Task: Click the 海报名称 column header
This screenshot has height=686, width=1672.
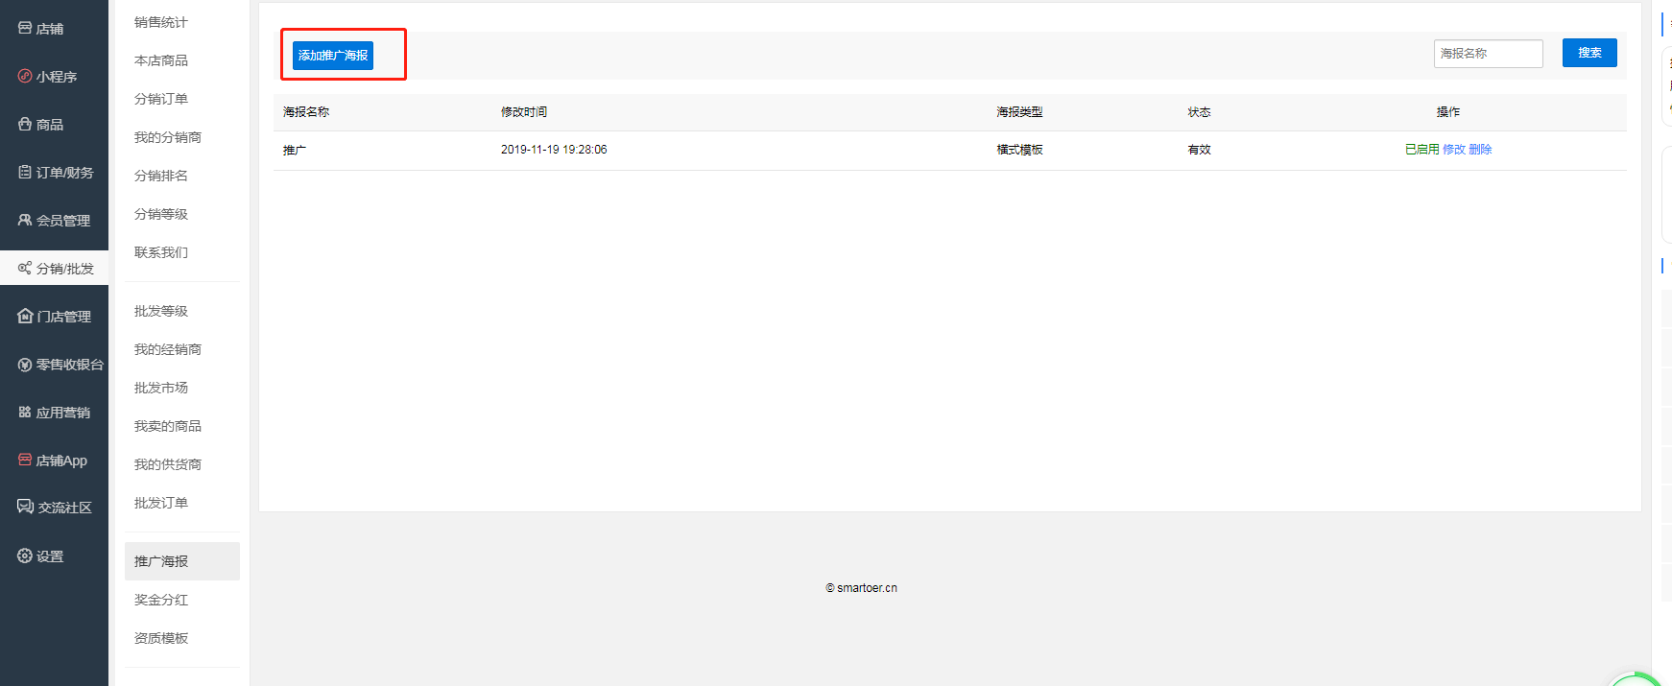Action: [306, 112]
